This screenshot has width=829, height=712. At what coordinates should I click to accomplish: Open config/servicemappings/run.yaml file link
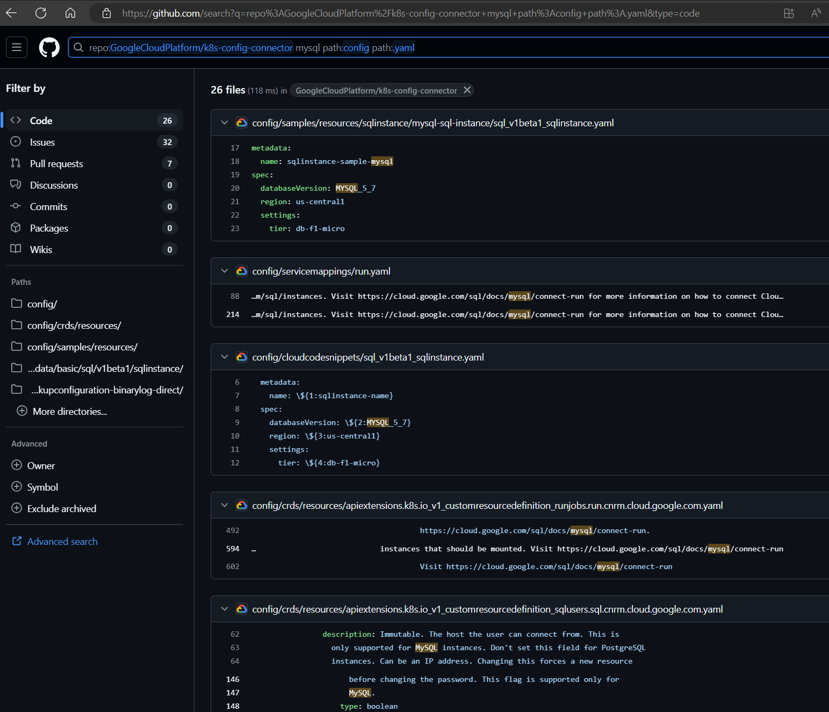321,271
